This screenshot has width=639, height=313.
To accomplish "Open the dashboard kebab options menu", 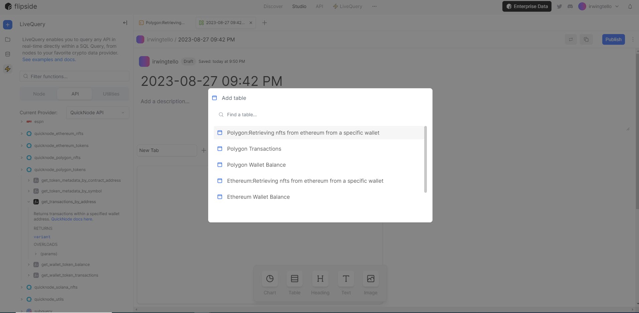I will pos(633,39).
